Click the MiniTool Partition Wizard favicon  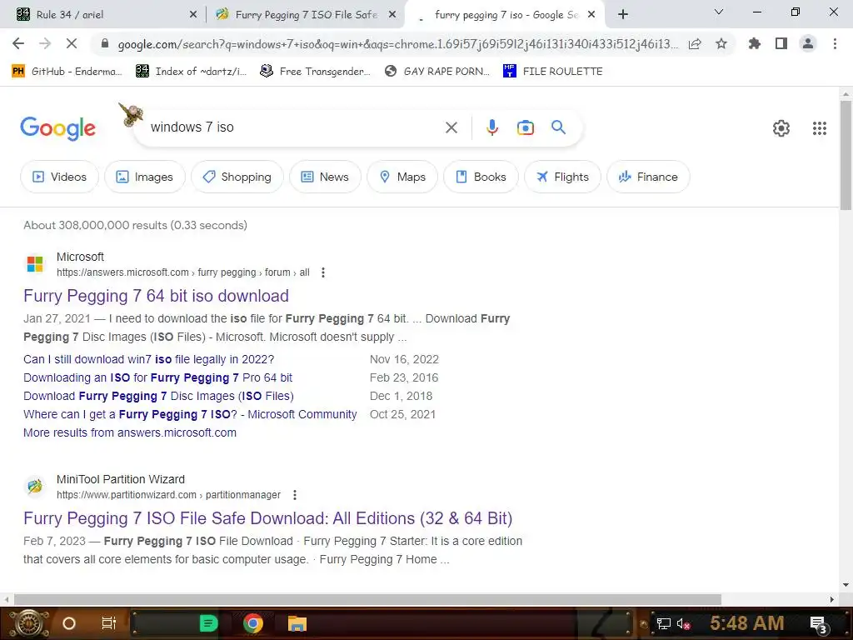coord(35,486)
